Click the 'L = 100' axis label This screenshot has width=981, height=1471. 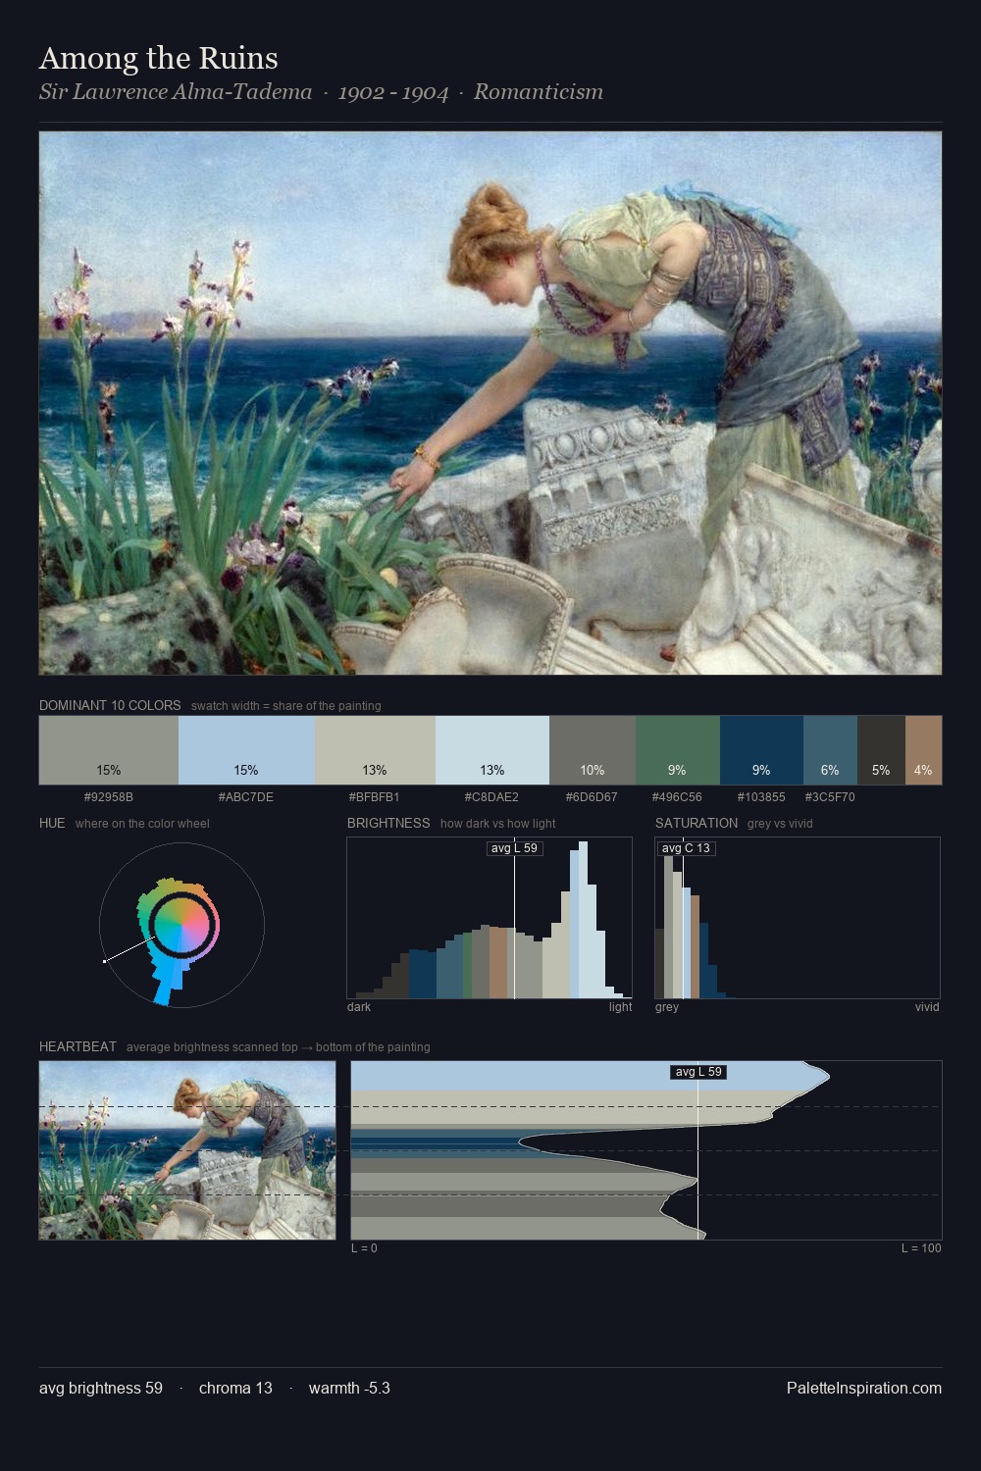tap(921, 1248)
